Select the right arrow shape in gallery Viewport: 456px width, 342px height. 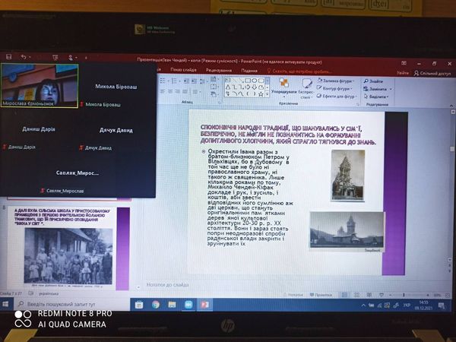[248, 87]
